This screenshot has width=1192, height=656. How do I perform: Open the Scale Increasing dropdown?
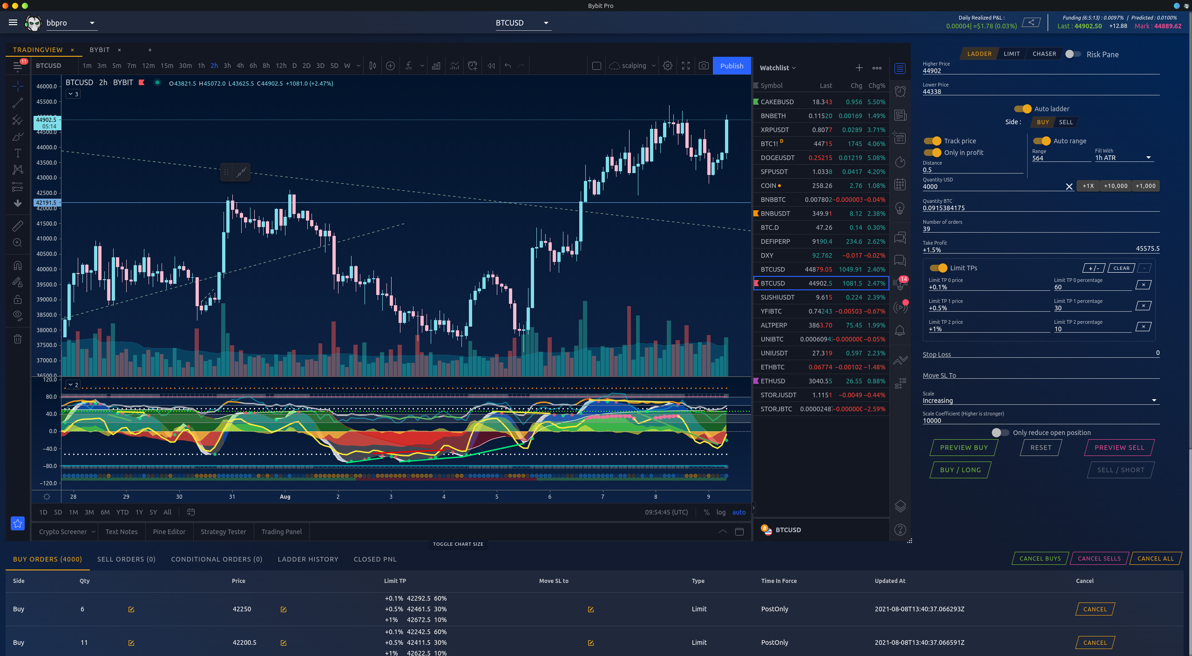click(1154, 401)
